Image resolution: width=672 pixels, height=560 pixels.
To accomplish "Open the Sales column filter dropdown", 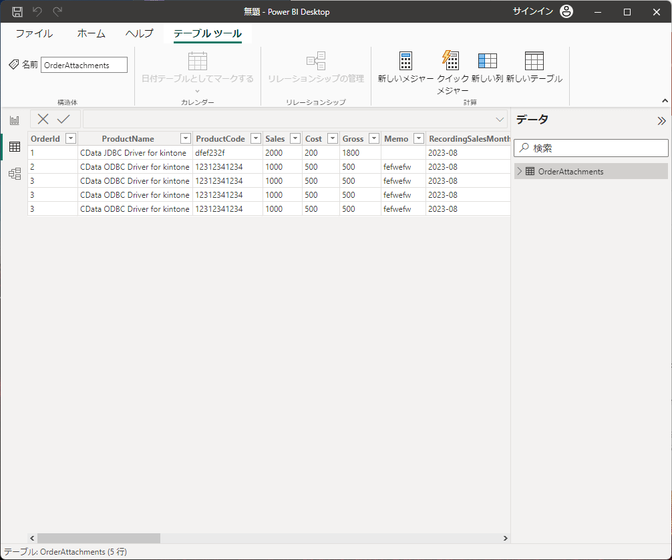I will (x=295, y=139).
